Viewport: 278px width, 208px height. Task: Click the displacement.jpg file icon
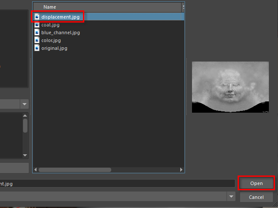(x=37, y=17)
